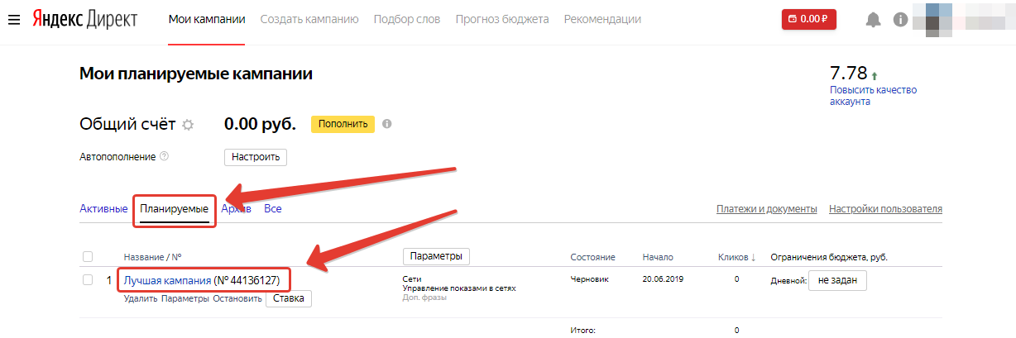
Task: Open Настройки пользователя link
Action: 885,208
